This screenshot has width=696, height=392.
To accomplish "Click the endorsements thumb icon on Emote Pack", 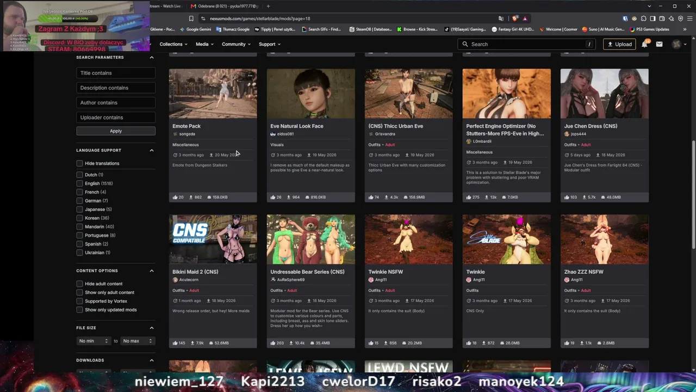I will point(175,197).
